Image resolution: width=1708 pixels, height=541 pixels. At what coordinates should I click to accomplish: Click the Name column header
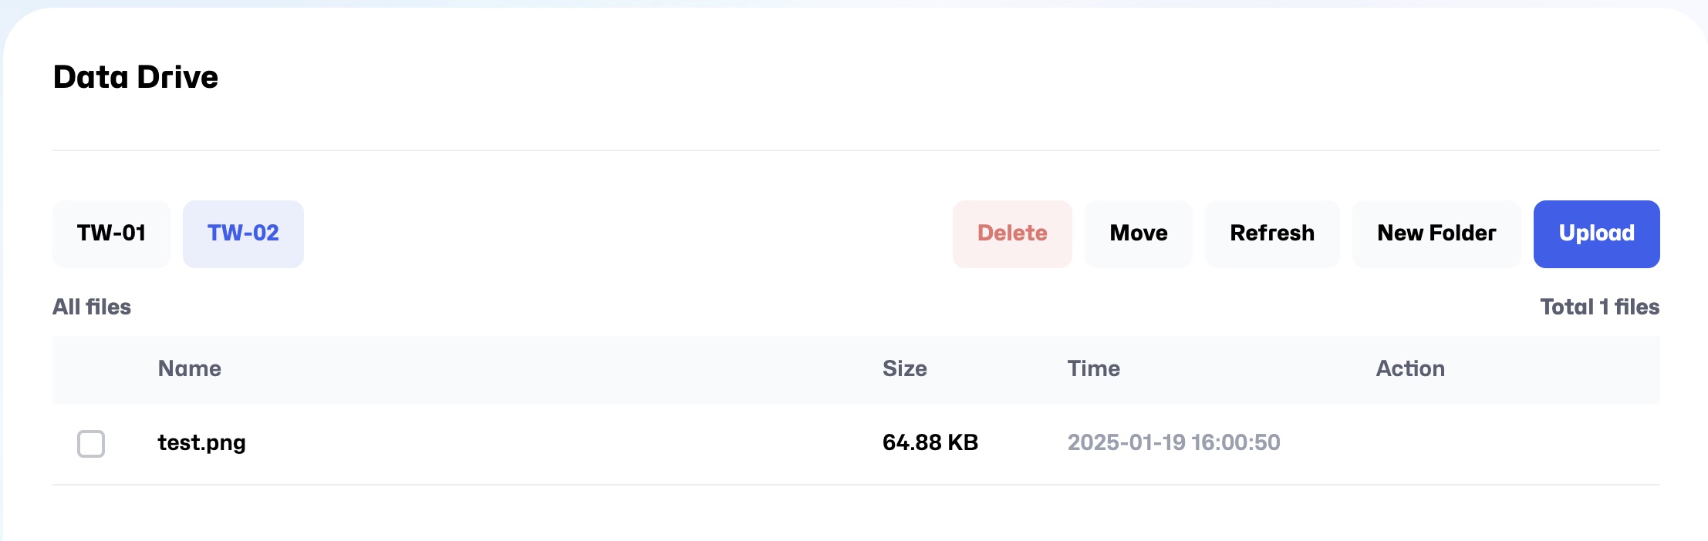pos(189,368)
